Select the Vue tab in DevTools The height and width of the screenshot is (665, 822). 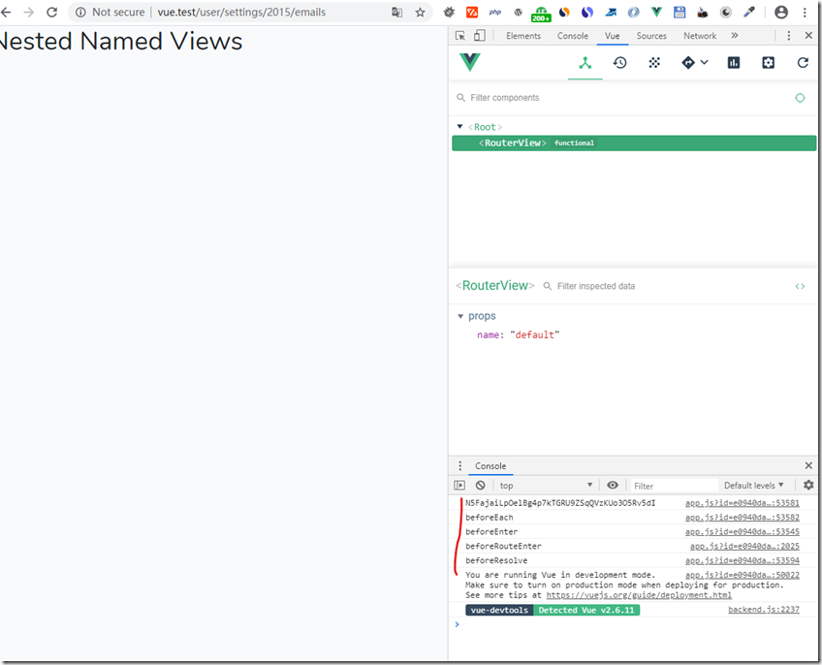point(613,36)
